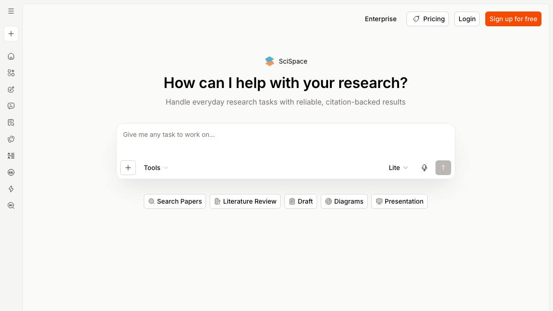The width and height of the screenshot is (553, 311).
Task: Open the hamburger menu in sidebar
Action: click(x=11, y=11)
